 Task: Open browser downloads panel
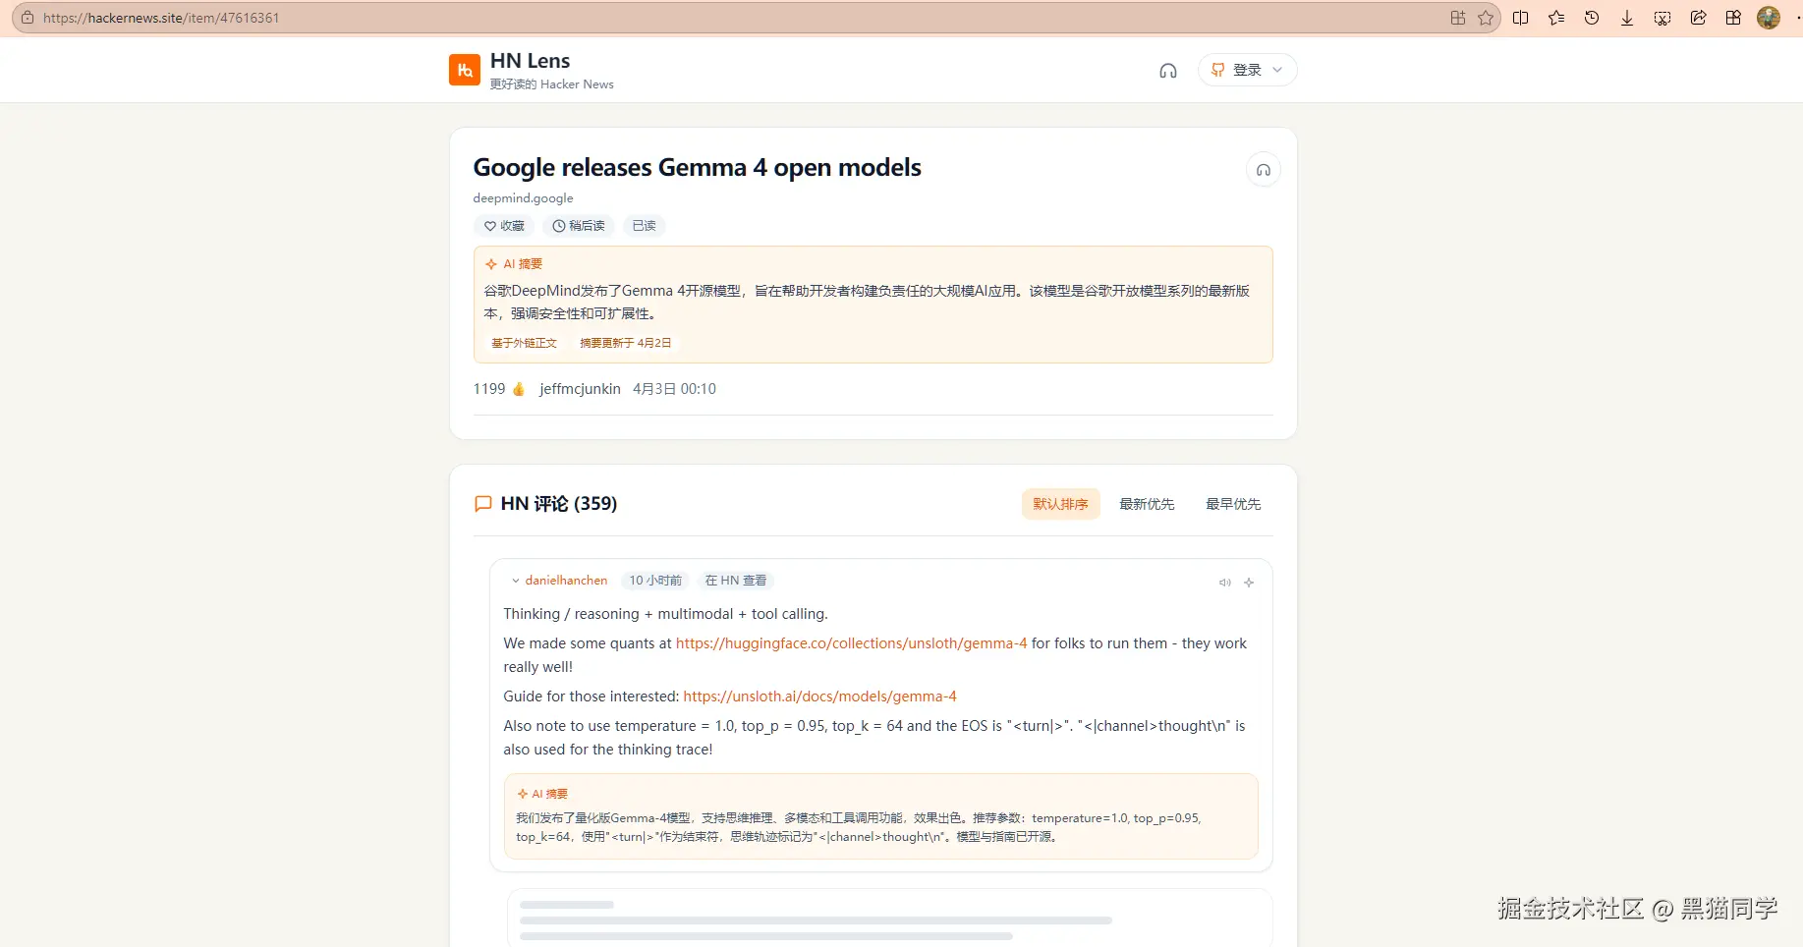tap(1627, 18)
